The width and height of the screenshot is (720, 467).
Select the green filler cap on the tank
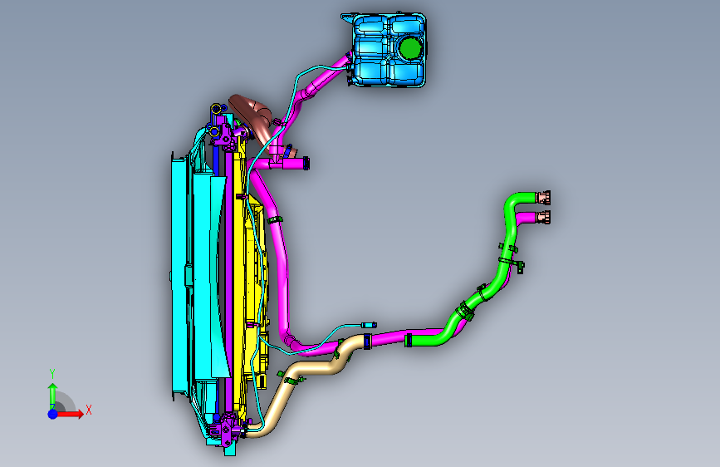pyautogui.click(x=409, y=48)
